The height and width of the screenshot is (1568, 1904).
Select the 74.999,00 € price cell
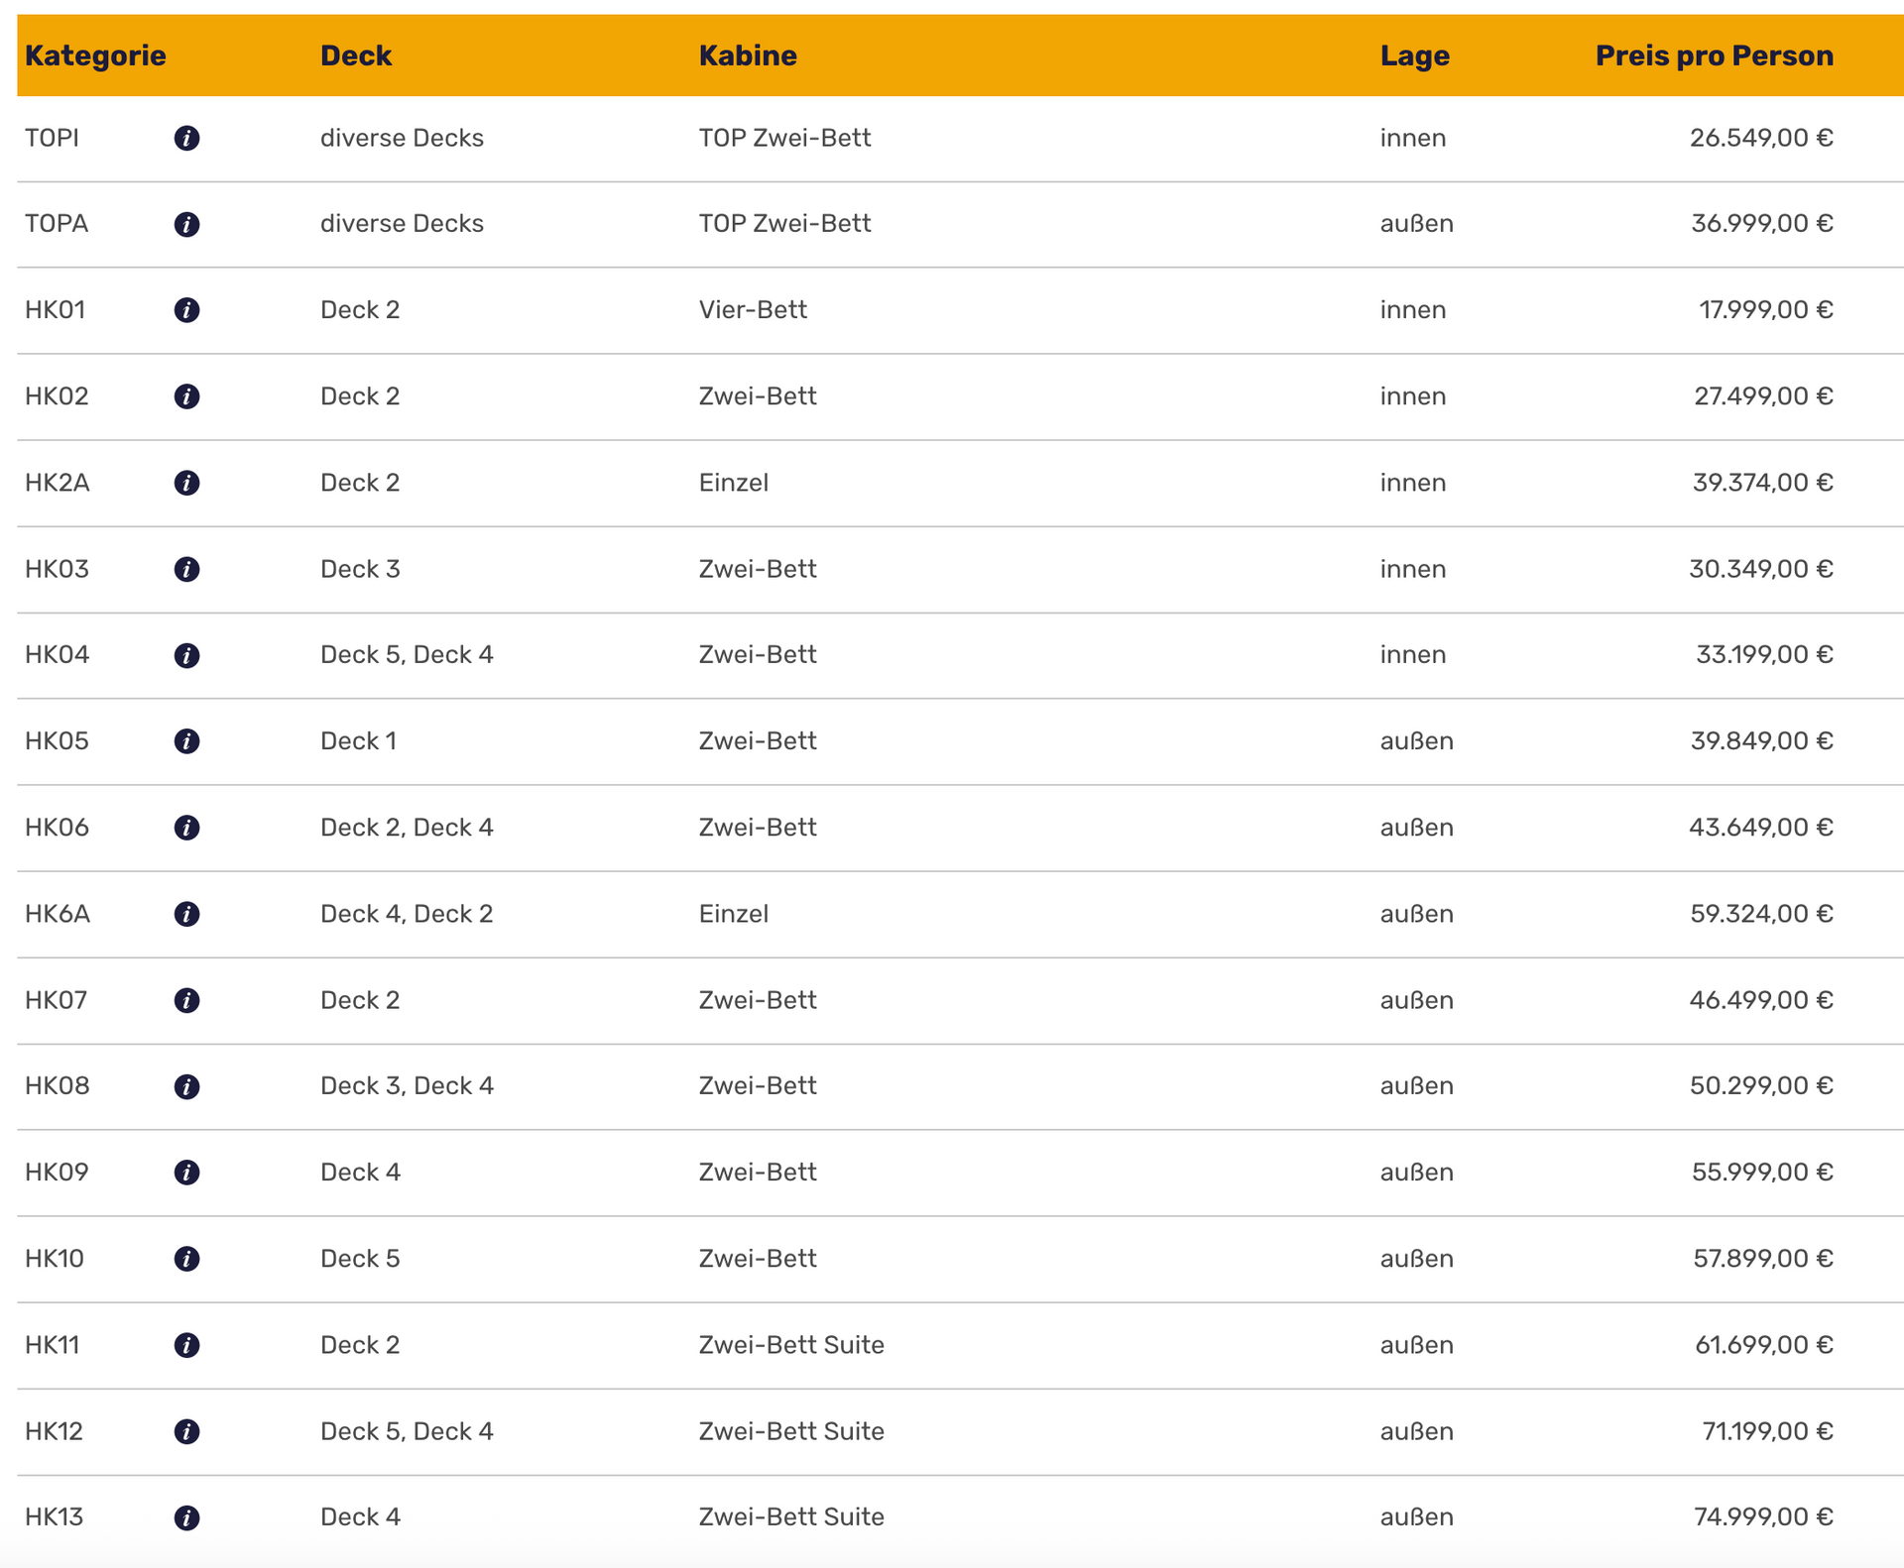(x=1762, y=1516)
